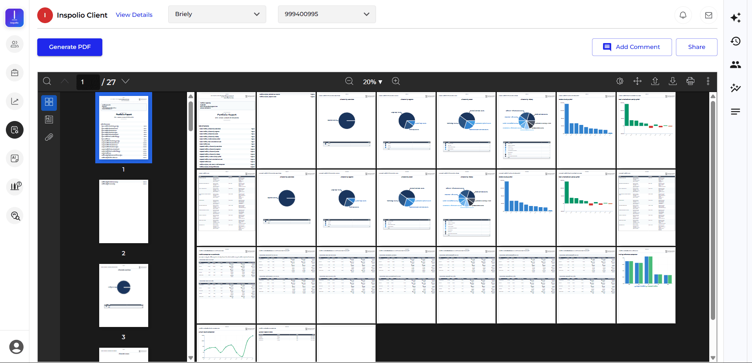
Task: Select the candlestick analysis icon in the sidebar
Action: pyautogui.click(x=15, y=187)
